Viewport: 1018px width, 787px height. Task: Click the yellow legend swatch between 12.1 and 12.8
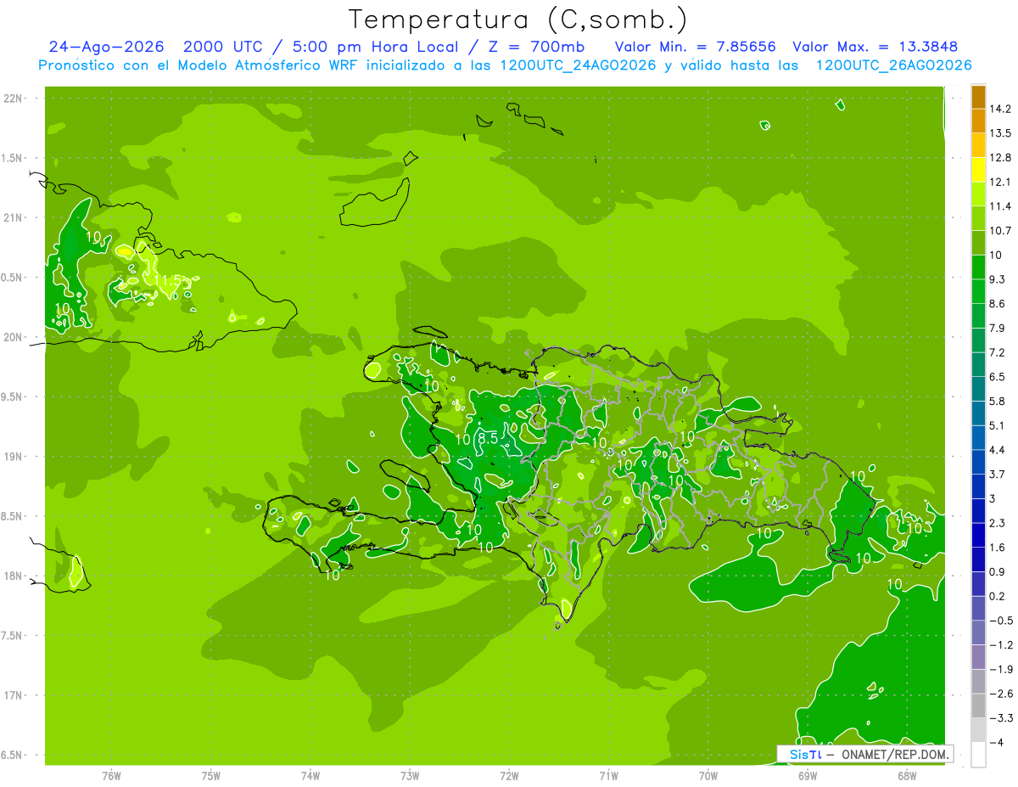[x=978, y=170]
